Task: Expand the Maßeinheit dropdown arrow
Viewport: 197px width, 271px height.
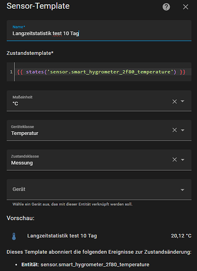Action: click(182, 101)
